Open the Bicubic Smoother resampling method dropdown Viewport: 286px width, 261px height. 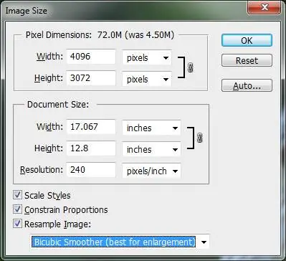click(x=120, y=242)
